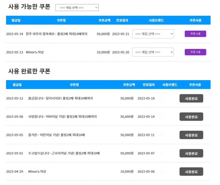220x185 pixels.
Task: Click expiry date 2023-05-18
Action: (x=146, y=98)
